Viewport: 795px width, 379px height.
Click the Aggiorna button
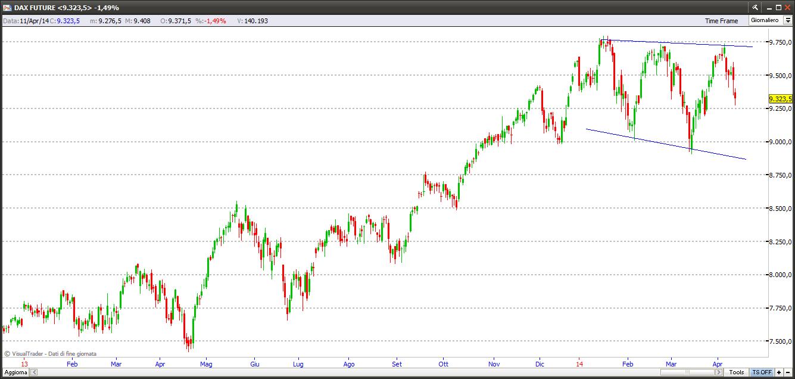(15, 372)
